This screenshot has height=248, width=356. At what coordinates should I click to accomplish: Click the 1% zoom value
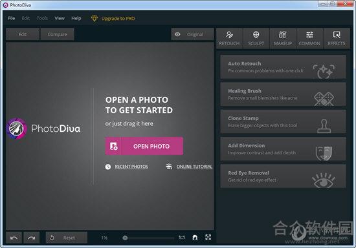pyautogui.click(x=104, y=238)
